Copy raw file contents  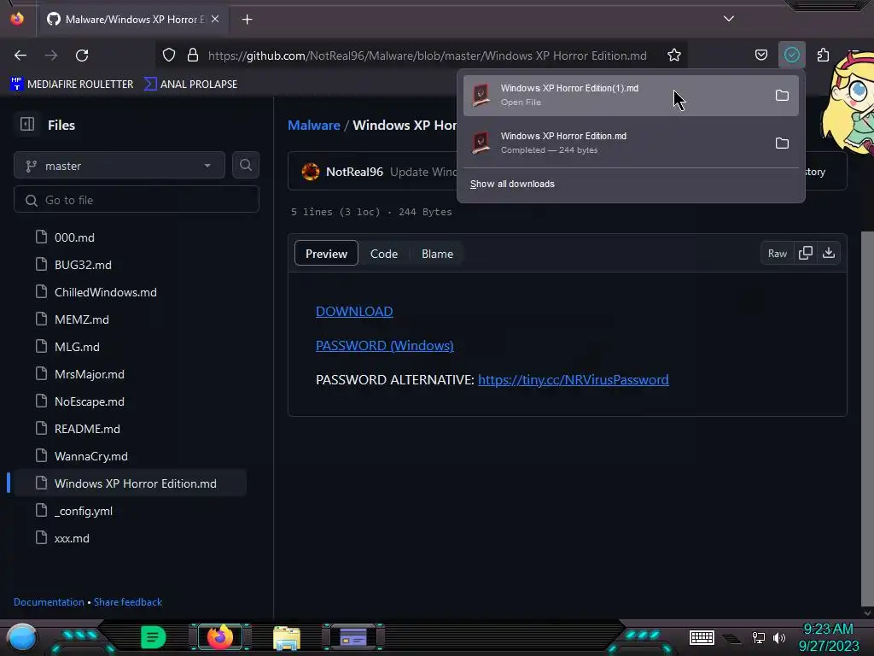click(806, 253)
